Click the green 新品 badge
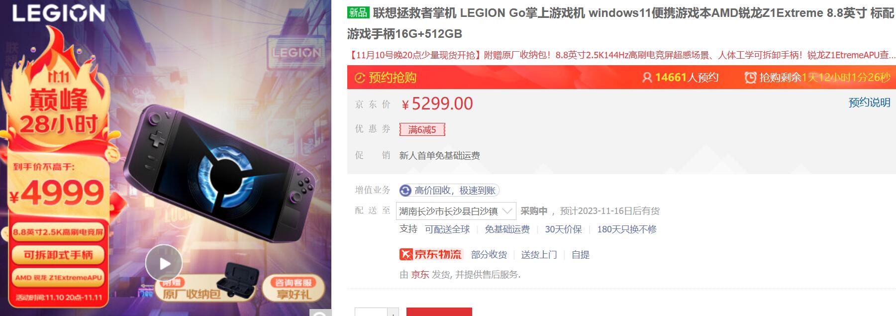Screen dimensions: 896x316 pyautogui.click(x=358, y=13)
